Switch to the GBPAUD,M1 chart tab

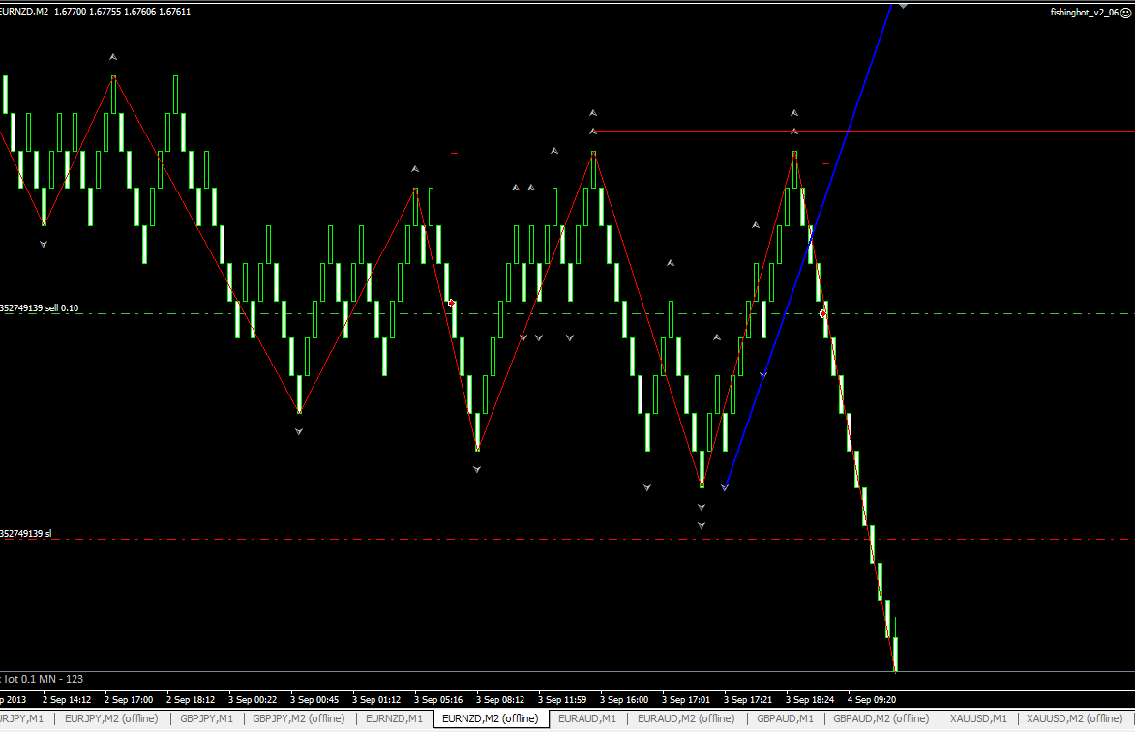[785, 718]
